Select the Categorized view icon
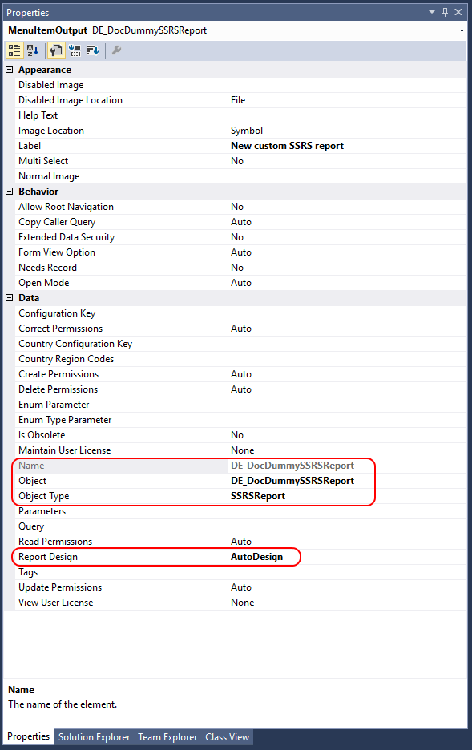Screen dimensions: 472x750 (x=14, y=50)
